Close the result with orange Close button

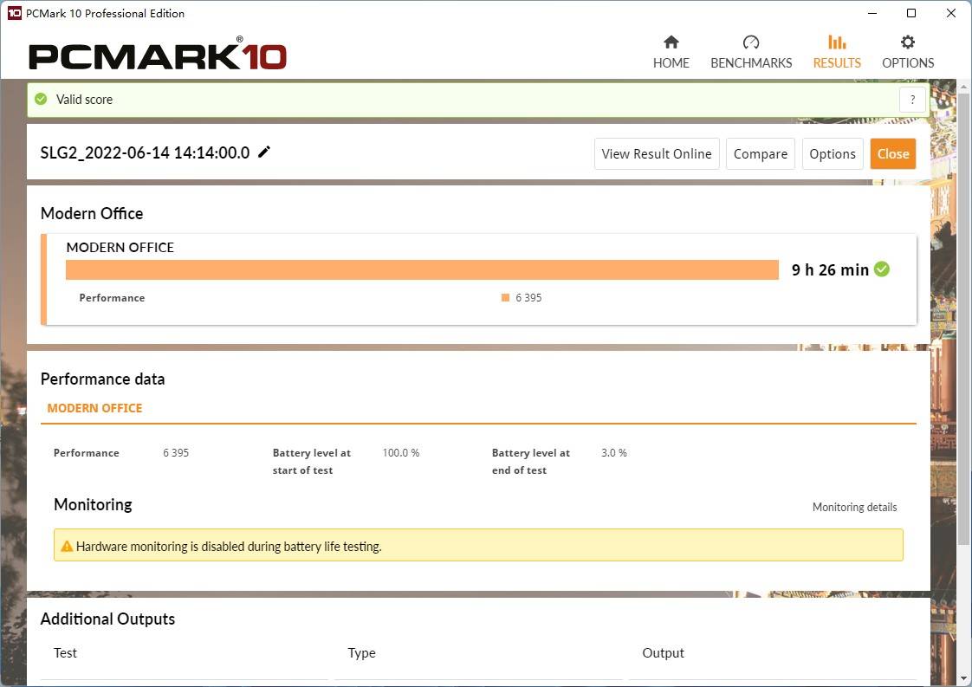pos(892,153)
